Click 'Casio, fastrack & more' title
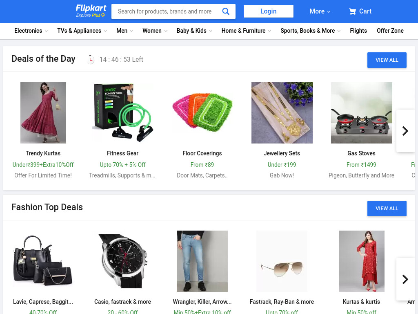Screen dimensions: 418x314 click(122, 302)
